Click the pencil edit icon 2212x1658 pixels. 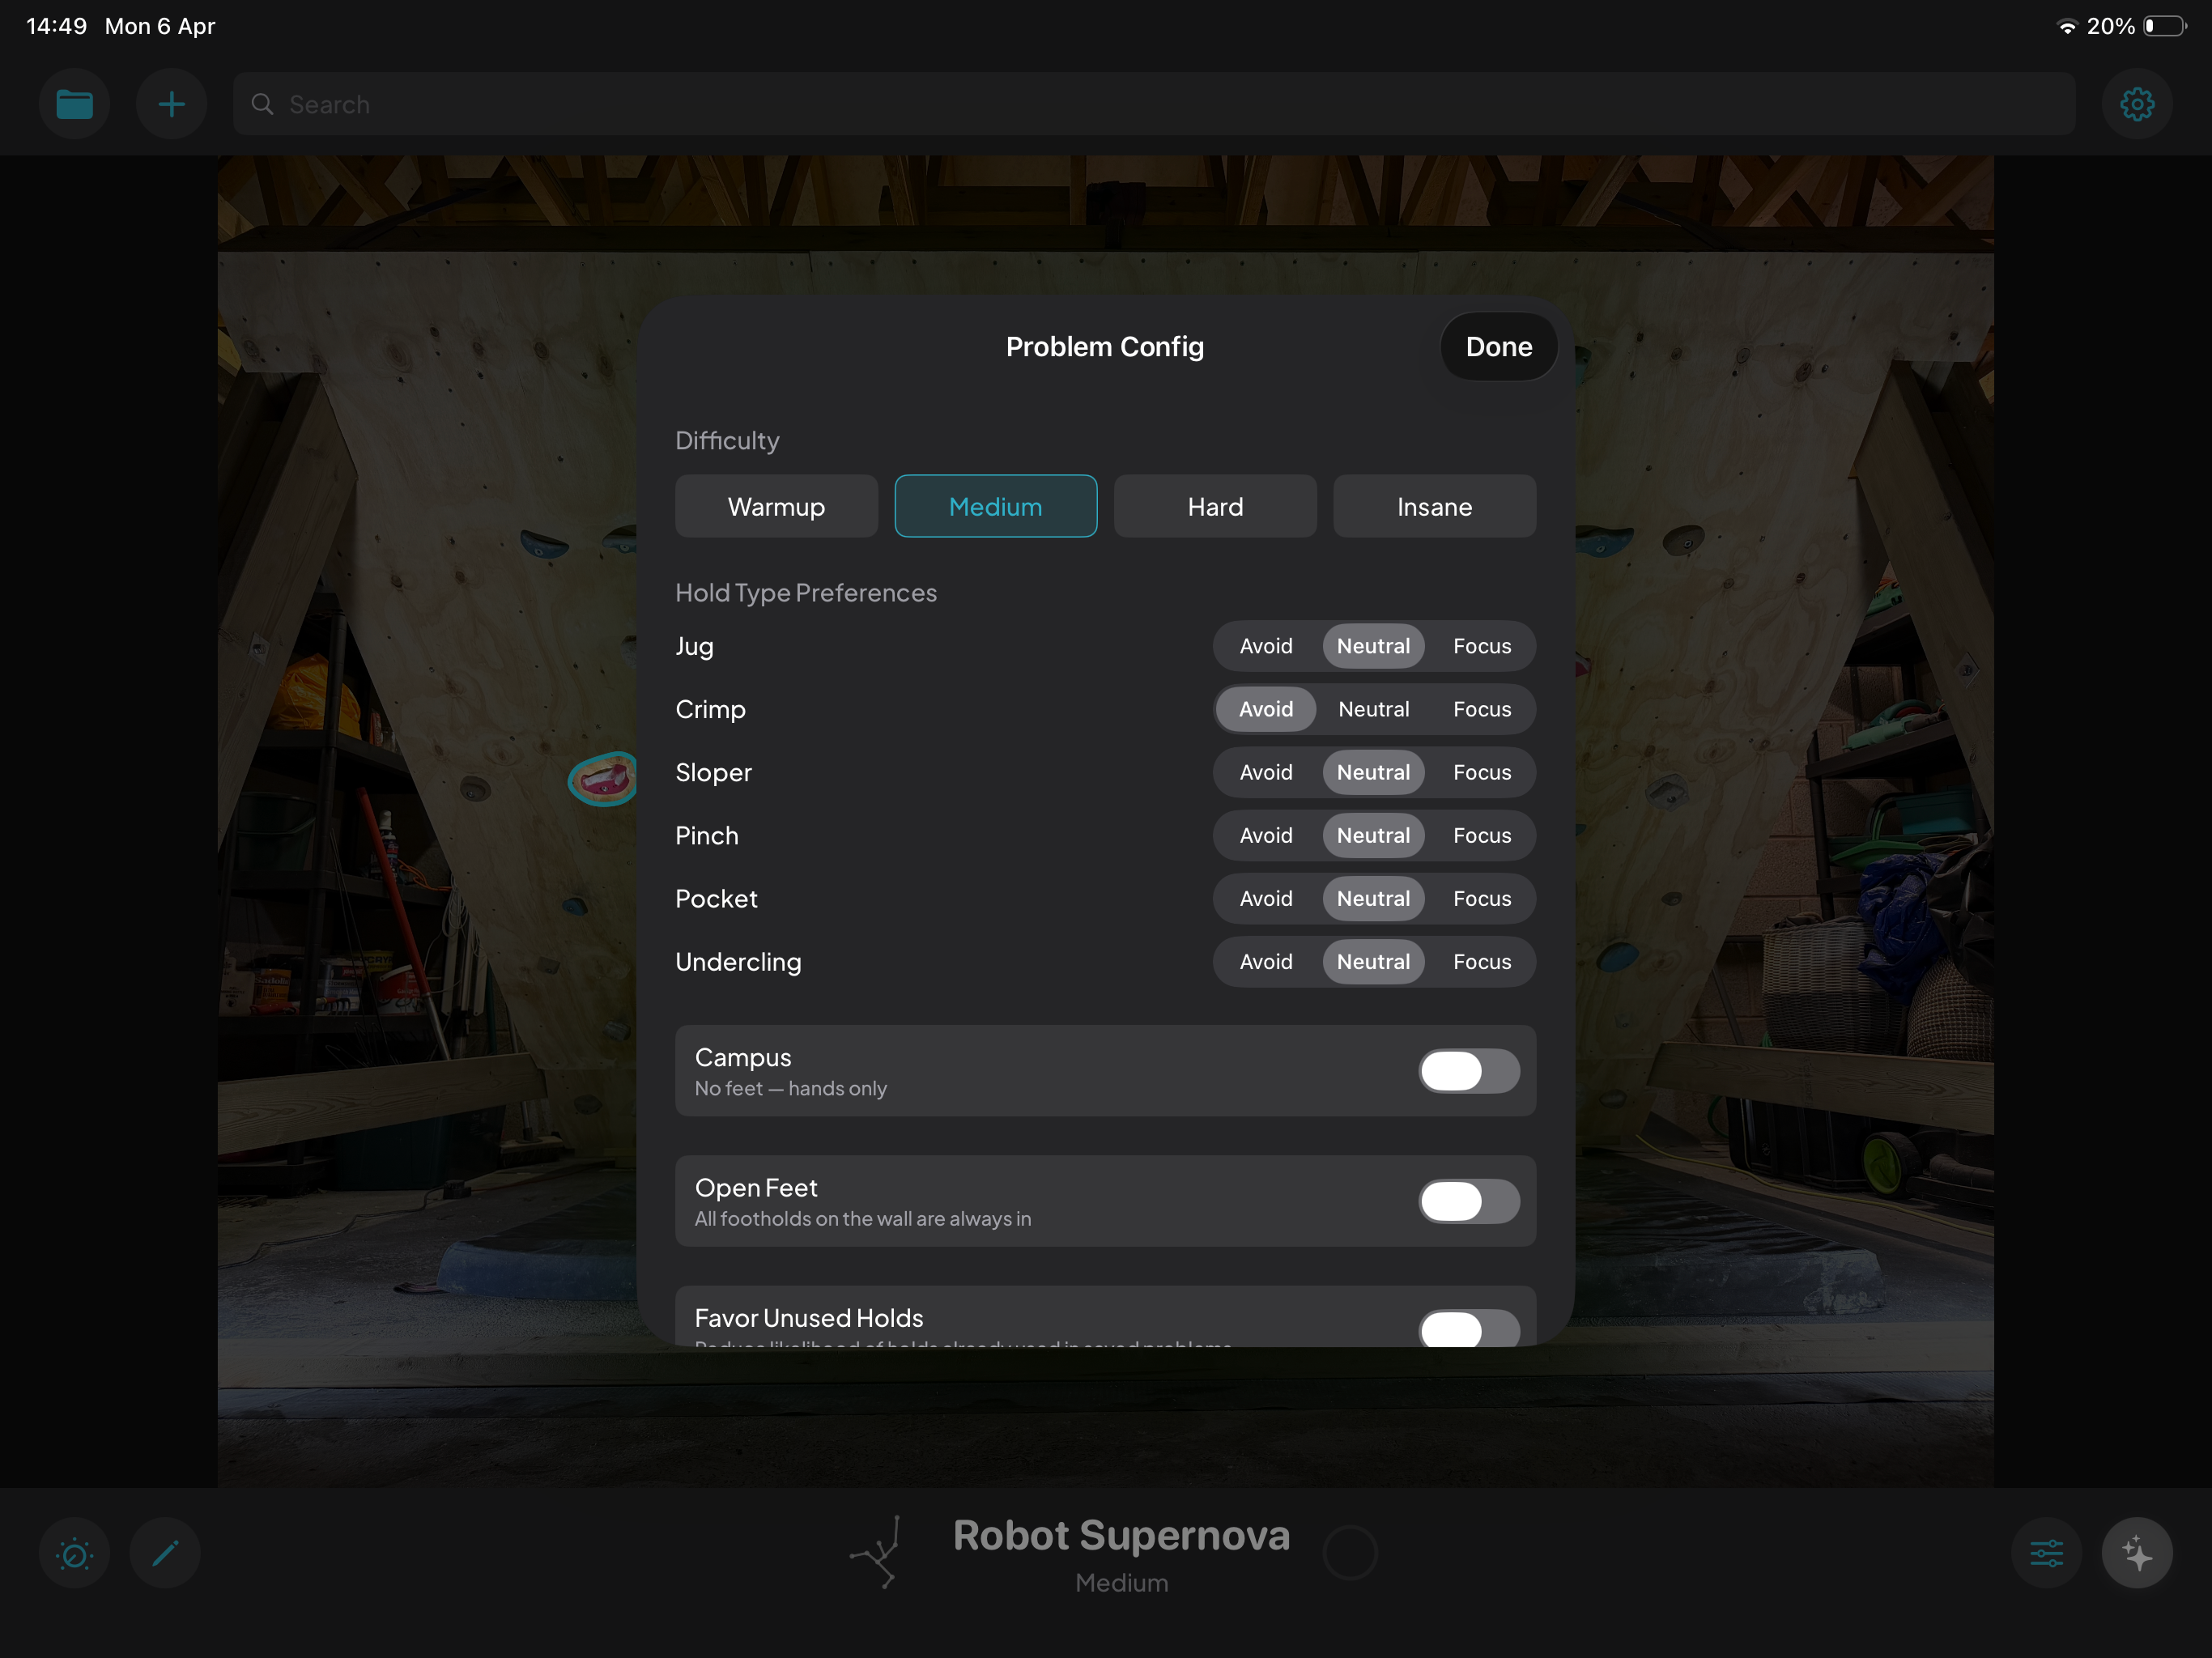165,1553
